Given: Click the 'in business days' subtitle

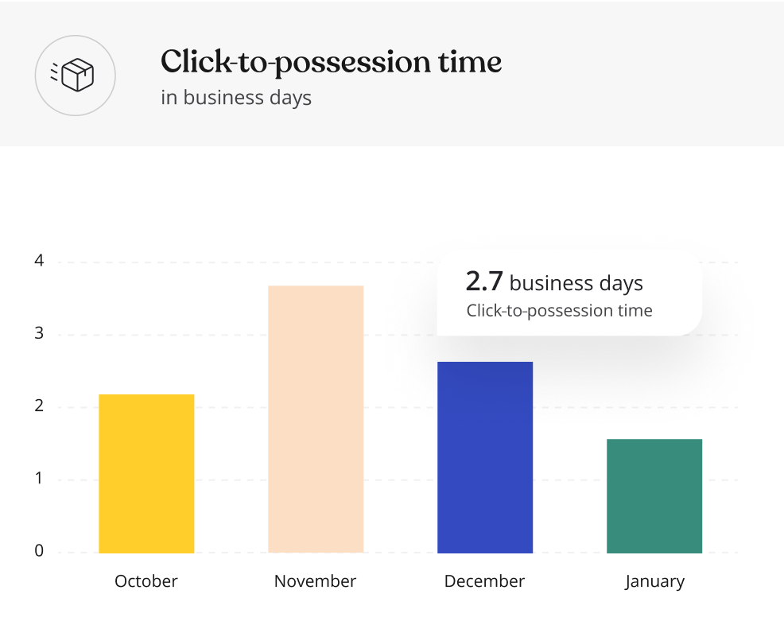Looking at the screenshot, I should (x=236, y=98).
